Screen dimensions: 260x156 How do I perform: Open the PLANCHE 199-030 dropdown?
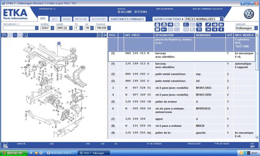pyautogui.click(x=109, y=28)
